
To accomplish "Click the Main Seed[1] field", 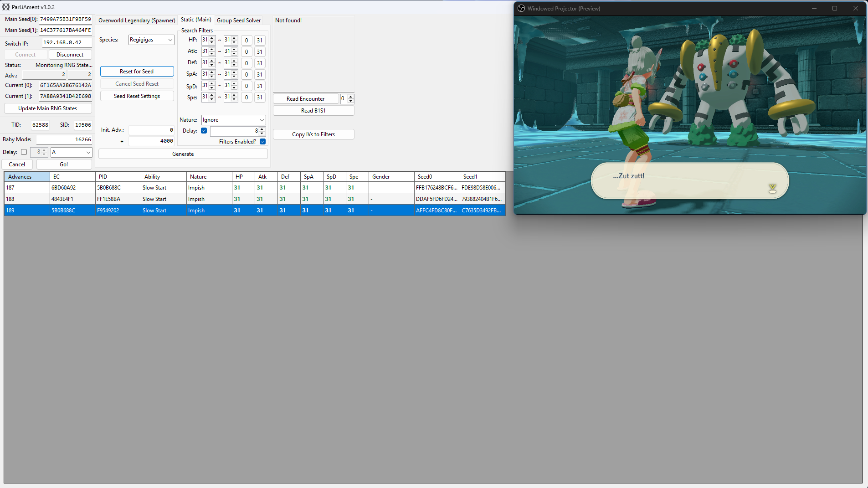I will click(x=66, y=31).
